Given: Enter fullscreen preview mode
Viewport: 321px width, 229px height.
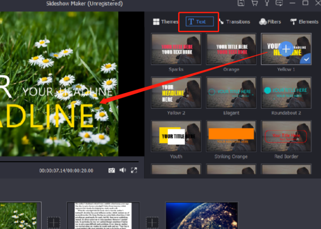Looking at the screenshot, I should click(x=134, y=170).
